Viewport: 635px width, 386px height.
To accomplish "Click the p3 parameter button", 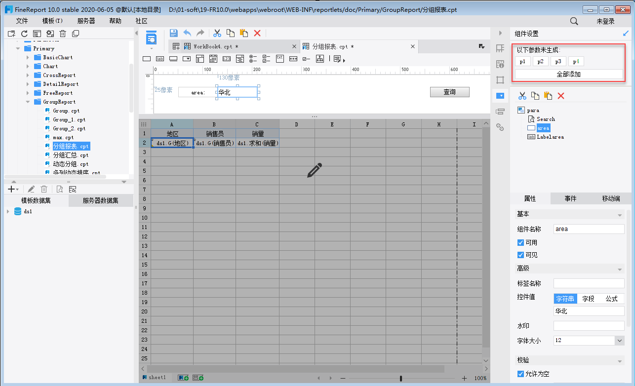I will click(558, 61).
